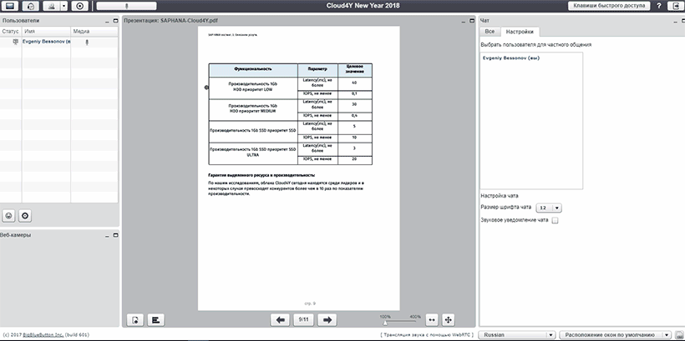Click the share desktop icon in top toolbar
685x341 pixels.
10,6
